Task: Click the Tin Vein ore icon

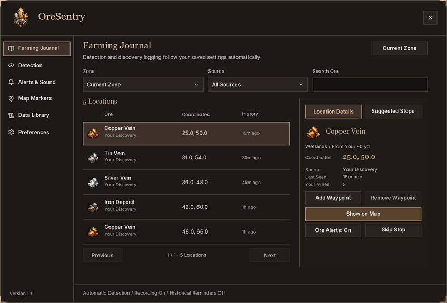Action: click(93, 158)
